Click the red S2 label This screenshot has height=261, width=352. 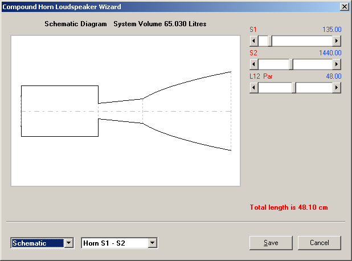253,53
